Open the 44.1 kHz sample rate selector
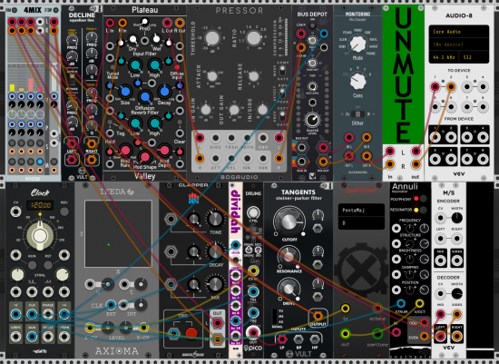499x364 pixels. 444,57
